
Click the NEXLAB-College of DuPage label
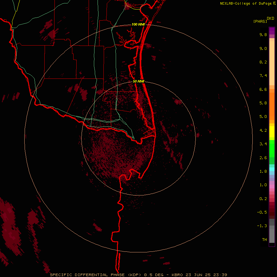[246, 3]
